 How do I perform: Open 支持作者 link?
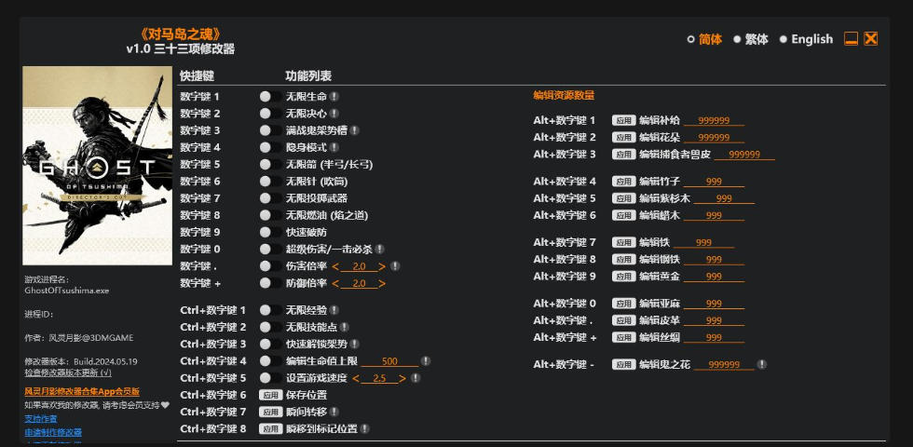point(41,418)
